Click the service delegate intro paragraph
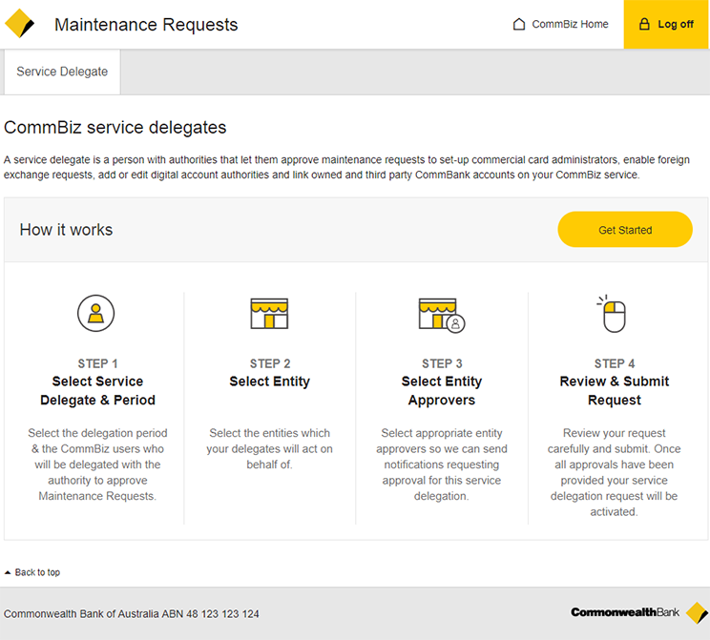Image resolution: width=710 pixels, height=640 pixels. [346, 167]
